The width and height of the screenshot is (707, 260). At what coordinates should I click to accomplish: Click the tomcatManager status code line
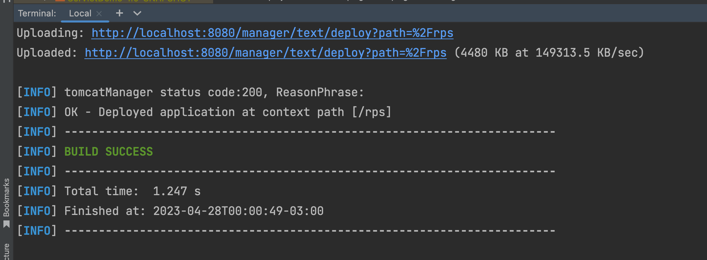point(214,92)
